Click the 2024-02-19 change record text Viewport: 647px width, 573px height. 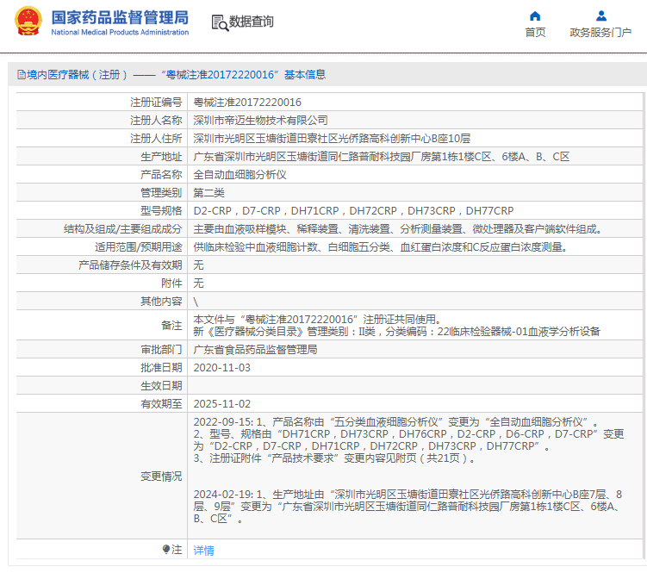tap(407, 506)
